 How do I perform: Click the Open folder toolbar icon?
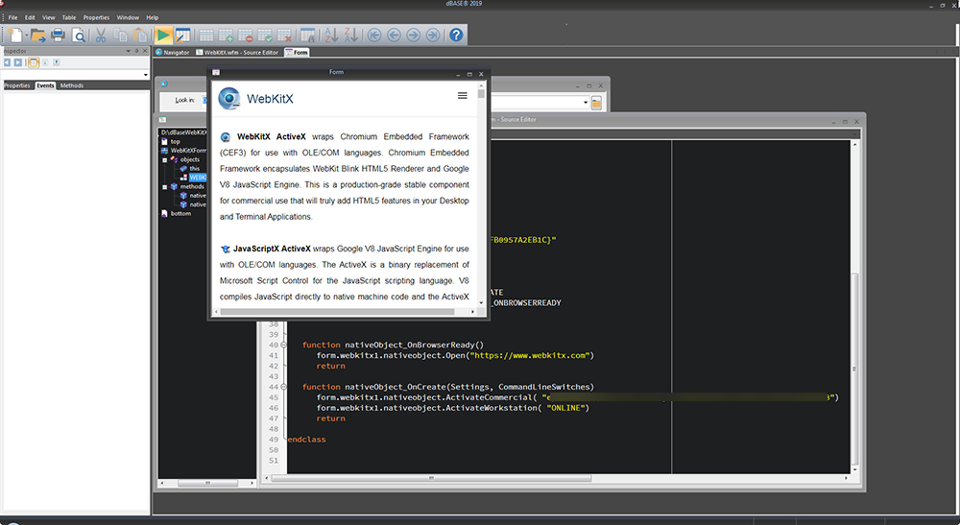pos(38,36)
